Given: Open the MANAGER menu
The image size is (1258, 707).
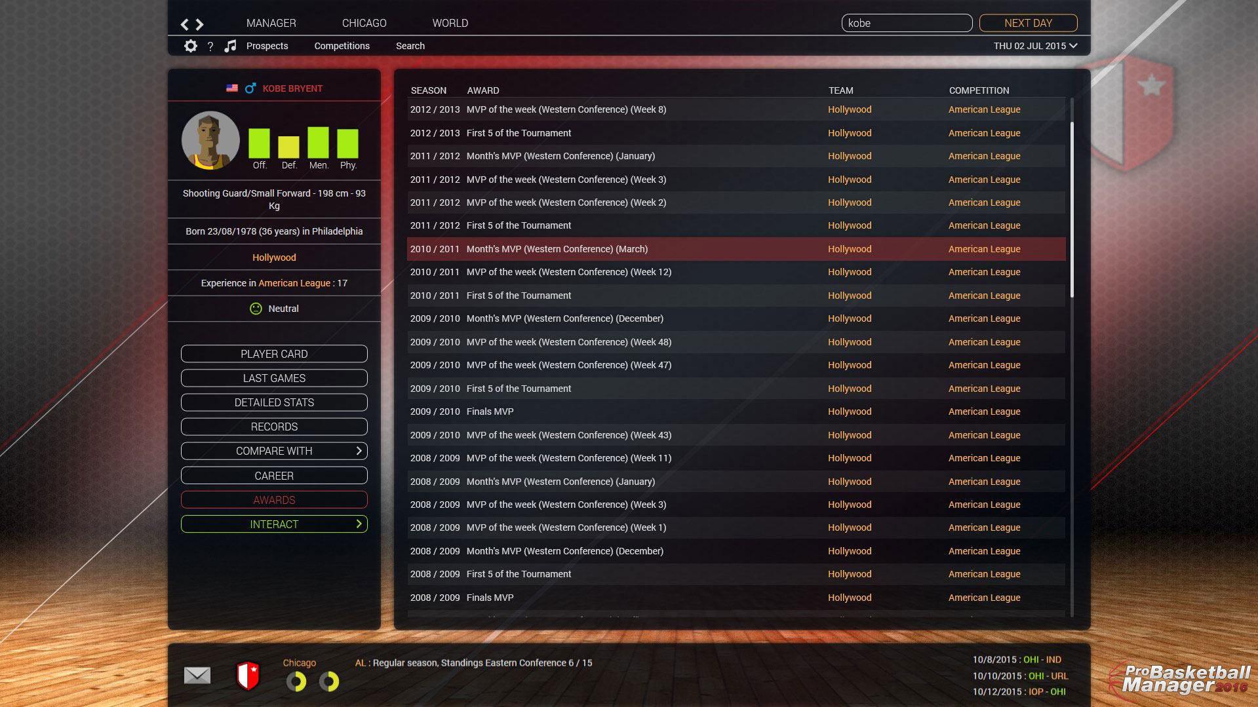Looking at the screenshot, I should point(271,23).
